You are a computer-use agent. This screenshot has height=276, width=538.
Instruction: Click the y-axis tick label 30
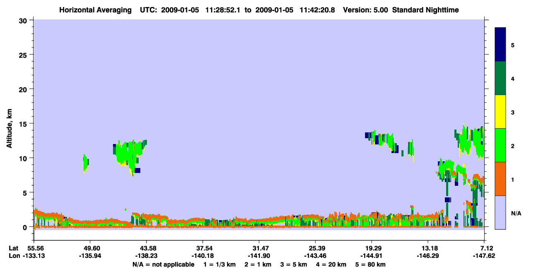coord(24,20)
